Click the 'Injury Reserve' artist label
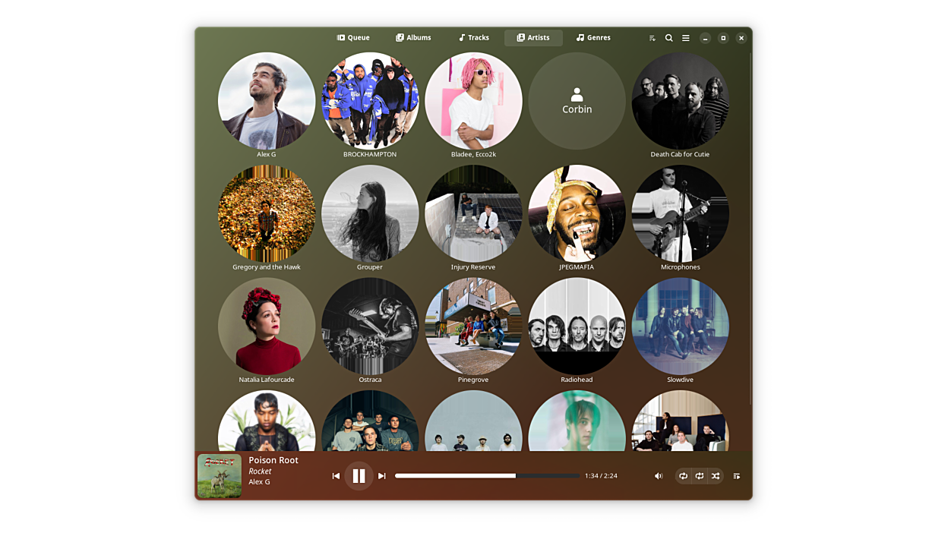This screenshot has height=533, width=948. pyautogui.click(x=473, y=267)
